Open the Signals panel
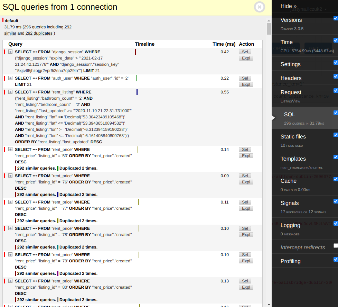 tap(290, 203)
